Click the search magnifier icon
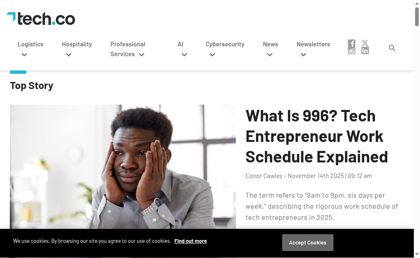 click(392, 48)
